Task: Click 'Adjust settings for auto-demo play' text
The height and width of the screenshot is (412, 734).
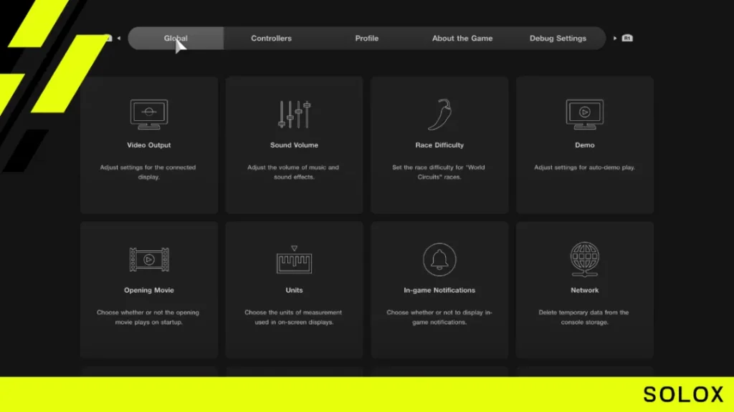Action: [585, 167]
